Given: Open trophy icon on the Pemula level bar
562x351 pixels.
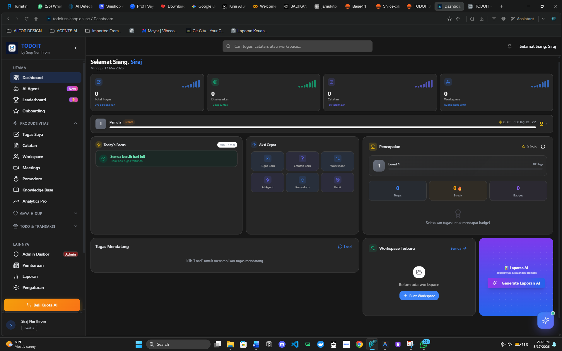Looking at the screenshot, I should [x=541, y=124].
